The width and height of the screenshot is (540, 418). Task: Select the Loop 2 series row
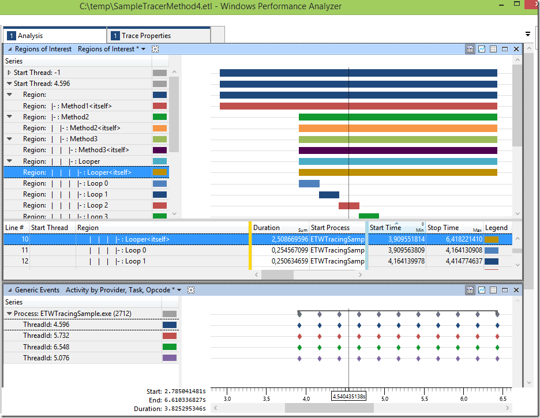pyautogui.click(x=86, y=205)
